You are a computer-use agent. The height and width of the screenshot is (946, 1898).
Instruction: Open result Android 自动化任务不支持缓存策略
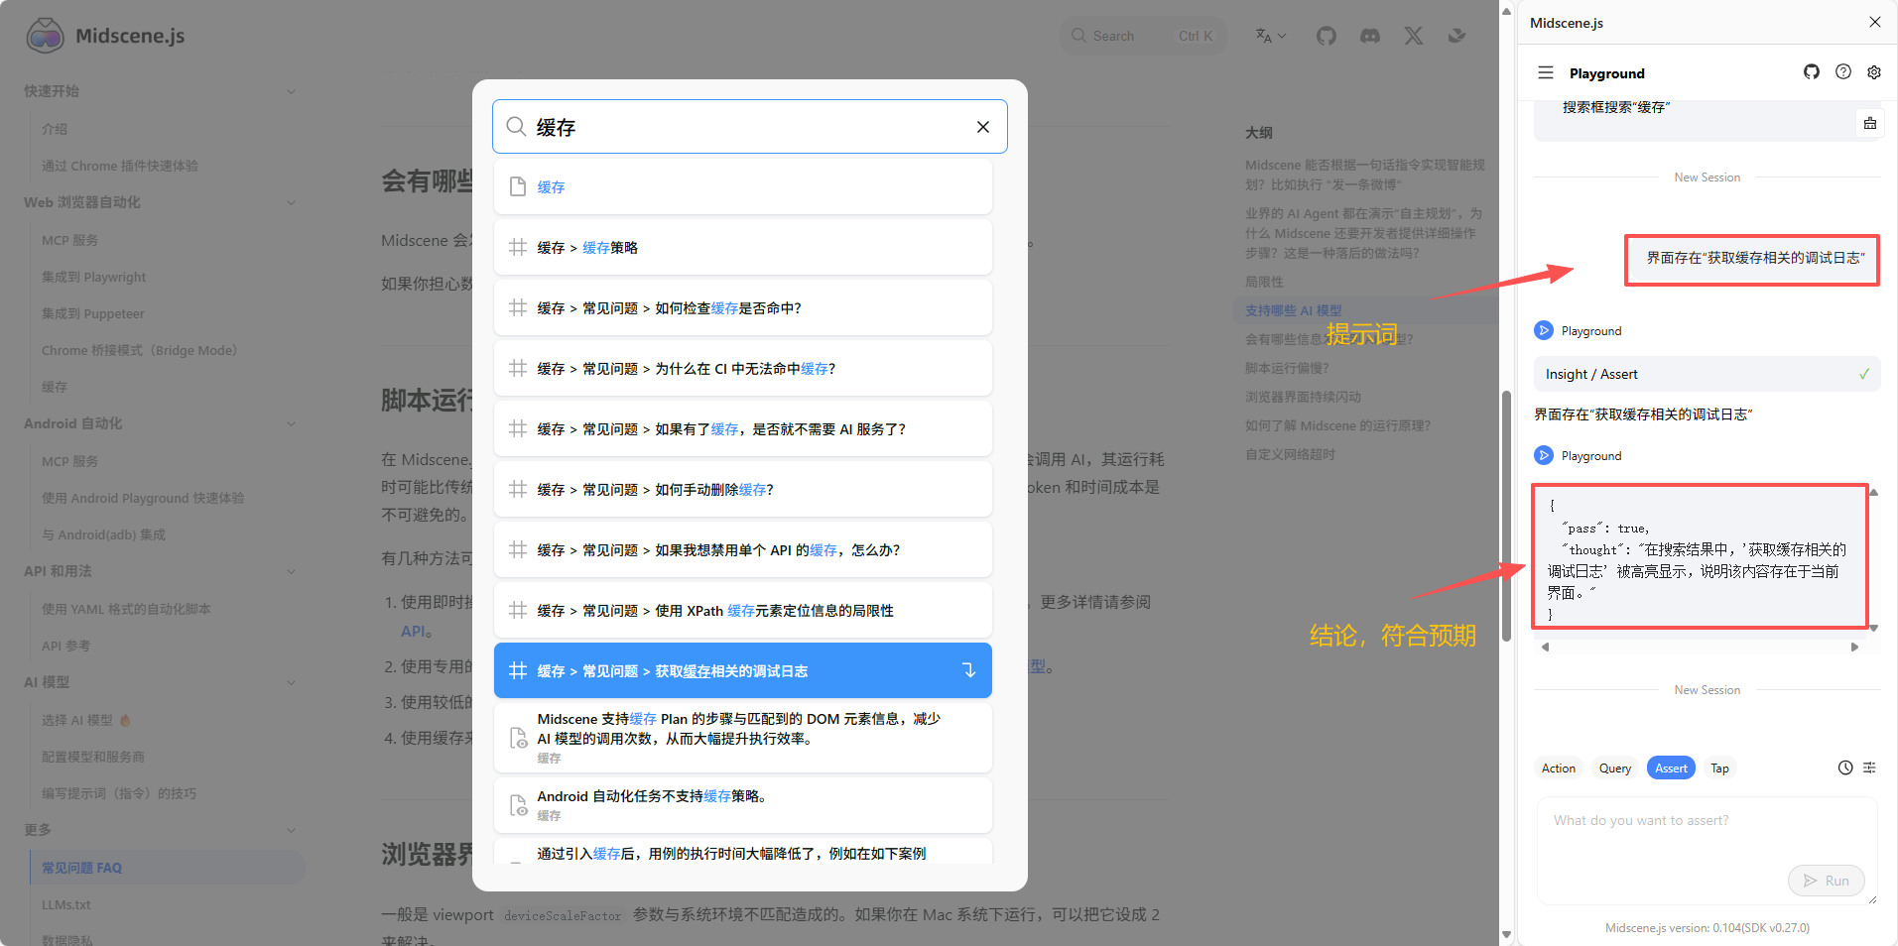[743, 805]
